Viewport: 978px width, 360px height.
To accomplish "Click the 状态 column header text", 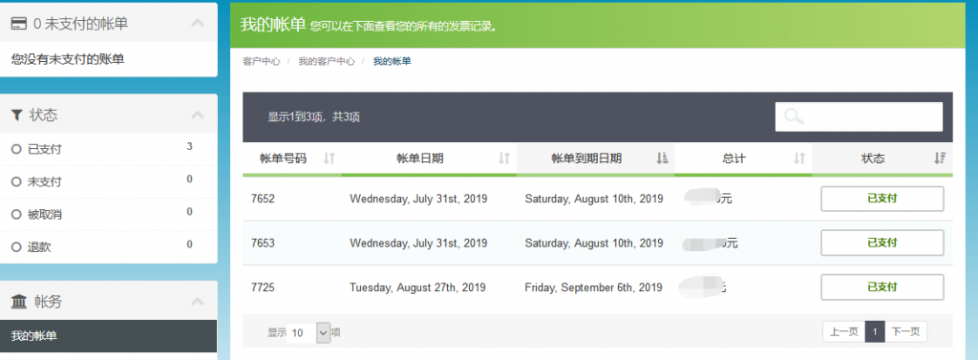I will [x=873, y=159].
